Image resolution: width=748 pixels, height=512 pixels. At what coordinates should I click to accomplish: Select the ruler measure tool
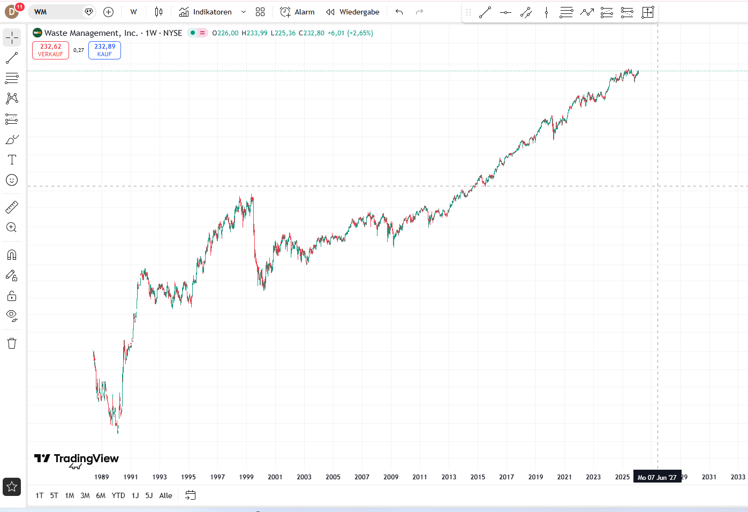(12, 207)
